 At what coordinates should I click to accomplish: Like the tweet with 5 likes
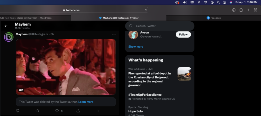tap(57, 111)
